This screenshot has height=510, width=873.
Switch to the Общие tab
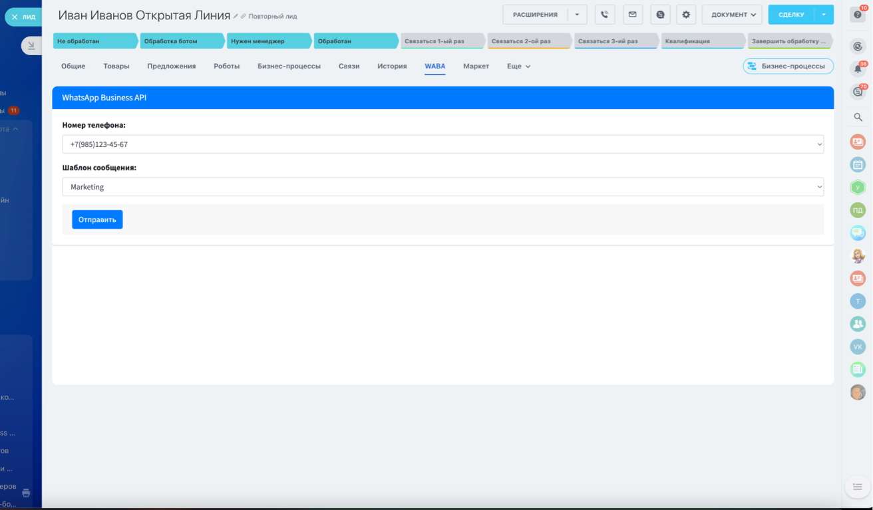73,66
